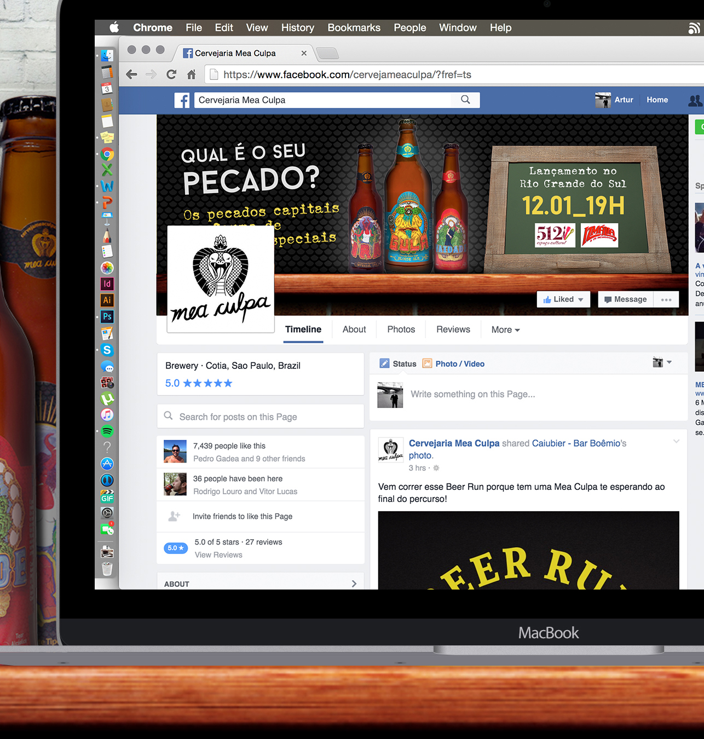Viewport: 704px width, 739px height.
Task: Toggle the Liked button on the page
Action: [563, 299]
